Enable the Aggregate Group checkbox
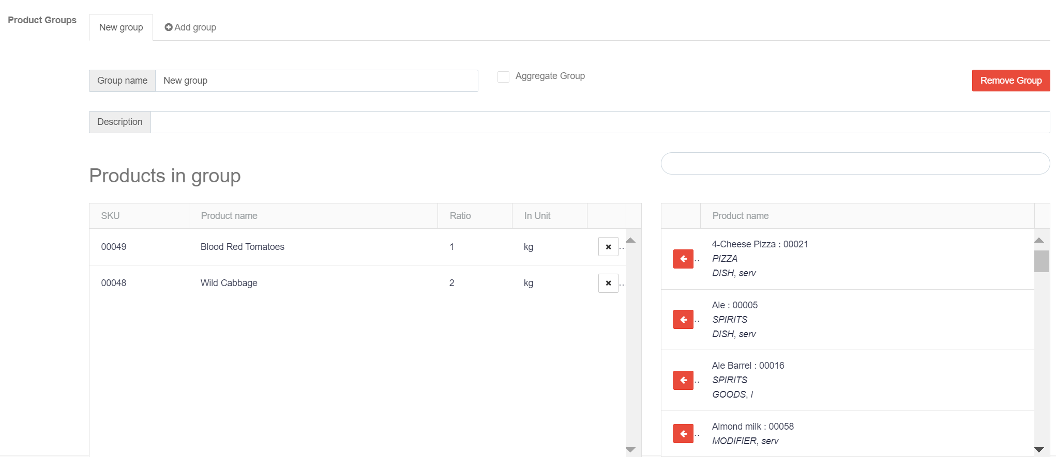This screenshot has height=457, width=1056. pyautogui.click(x=503, y=77)
